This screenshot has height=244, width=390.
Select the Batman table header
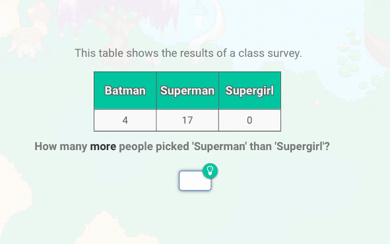click(x=125, y=91)
